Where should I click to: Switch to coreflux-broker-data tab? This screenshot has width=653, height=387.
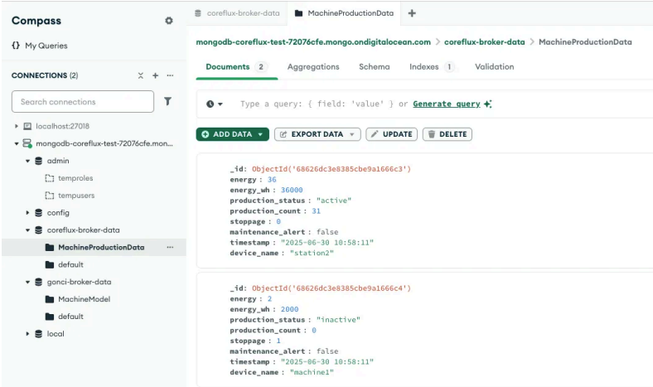click(x=237, y=13)
